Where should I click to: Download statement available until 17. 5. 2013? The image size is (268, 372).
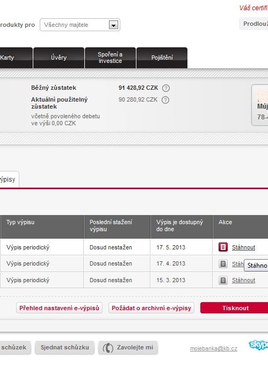pos(244,247)
